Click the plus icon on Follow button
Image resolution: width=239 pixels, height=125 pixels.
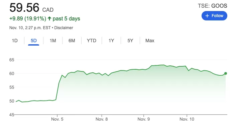click(x=207, y=16)
